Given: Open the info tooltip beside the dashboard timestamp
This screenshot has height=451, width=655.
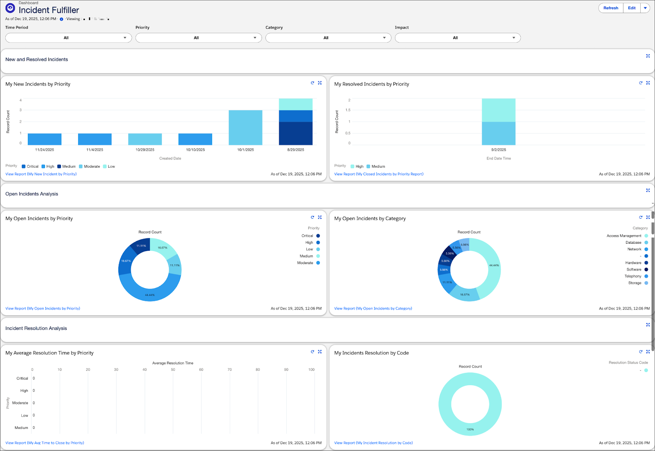Looking at the screenshot, I should (x=61, y=19).
